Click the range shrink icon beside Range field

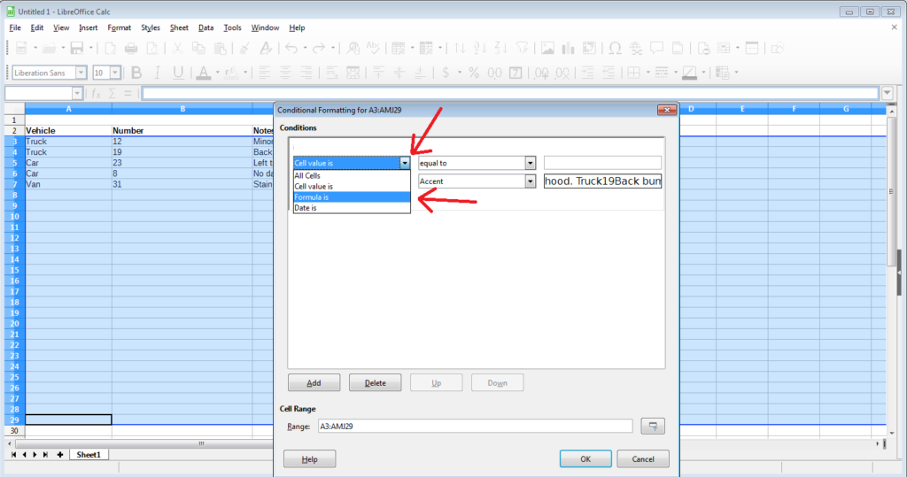tap(653, 427)
